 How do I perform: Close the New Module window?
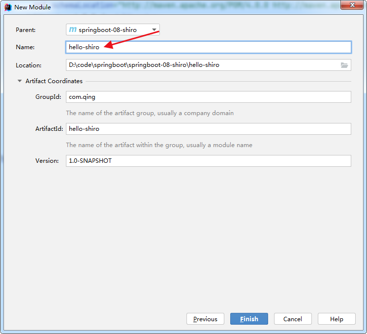pos(352,5)
